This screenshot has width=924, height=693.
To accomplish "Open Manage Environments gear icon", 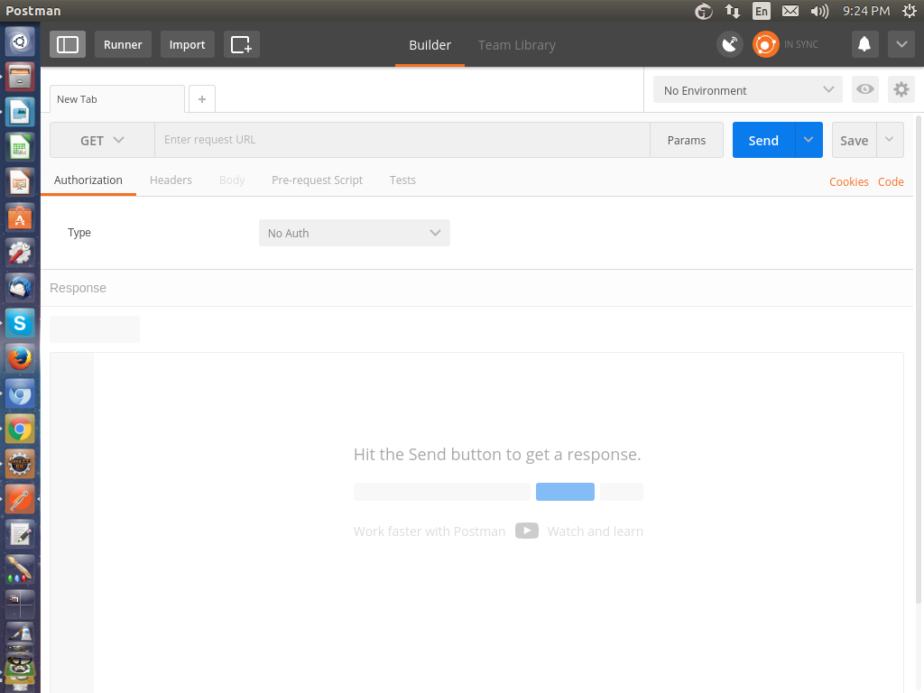I will [x=901, y=89].
